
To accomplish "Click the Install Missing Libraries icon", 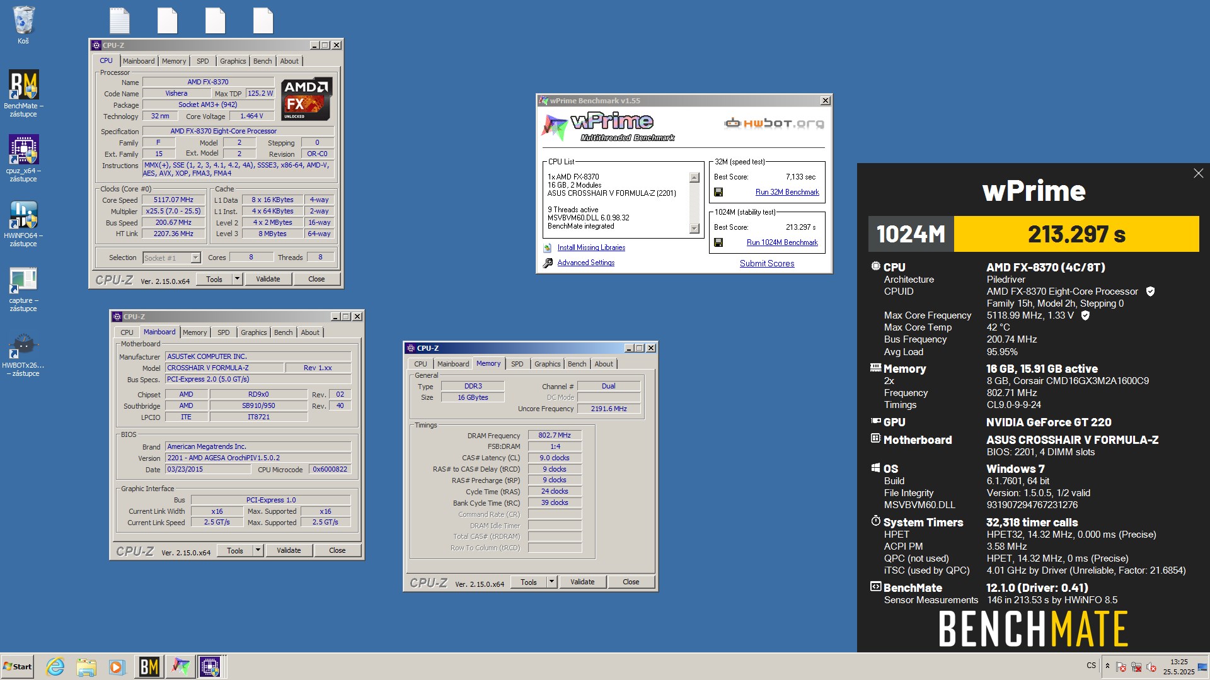I will point(547,248).
